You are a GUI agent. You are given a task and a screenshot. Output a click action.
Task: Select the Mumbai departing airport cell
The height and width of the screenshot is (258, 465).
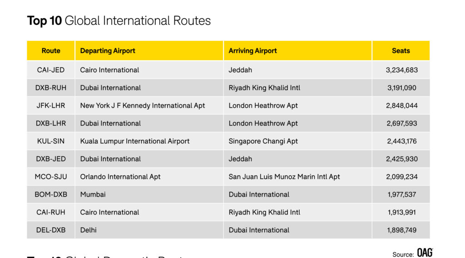(x=93, y=195)
